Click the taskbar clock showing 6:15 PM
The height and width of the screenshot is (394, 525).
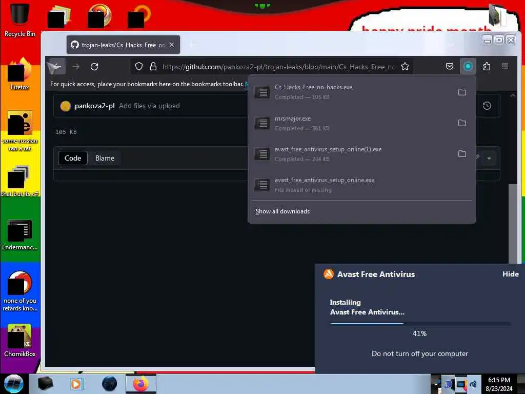499,384
